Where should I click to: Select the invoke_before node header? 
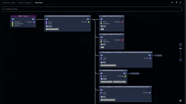tap(126, 52)
